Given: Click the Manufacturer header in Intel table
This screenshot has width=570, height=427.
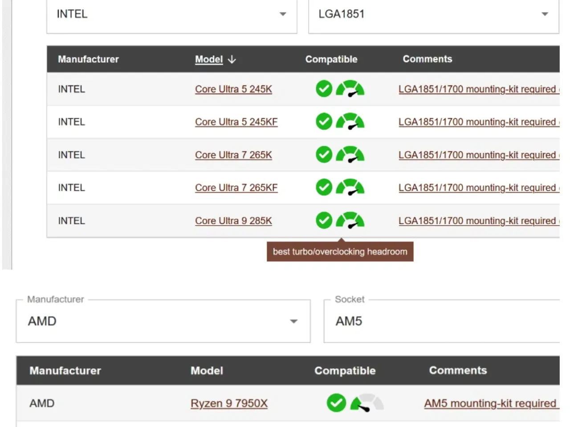Looking at the screenshot, I should [88, 59].
